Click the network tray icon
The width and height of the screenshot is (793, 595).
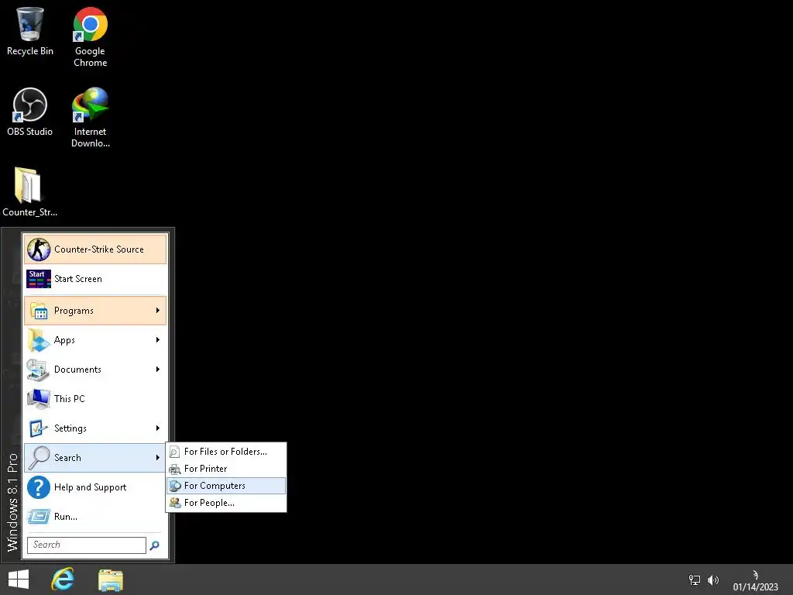pos(695,580)
